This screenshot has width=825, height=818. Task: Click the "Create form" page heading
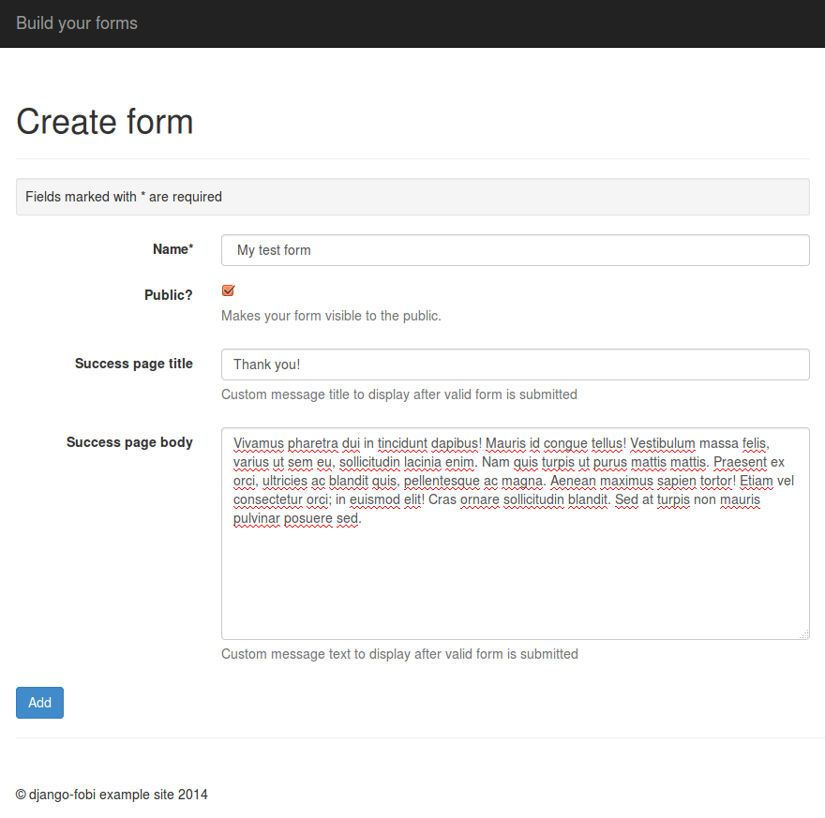click(105, 122)
